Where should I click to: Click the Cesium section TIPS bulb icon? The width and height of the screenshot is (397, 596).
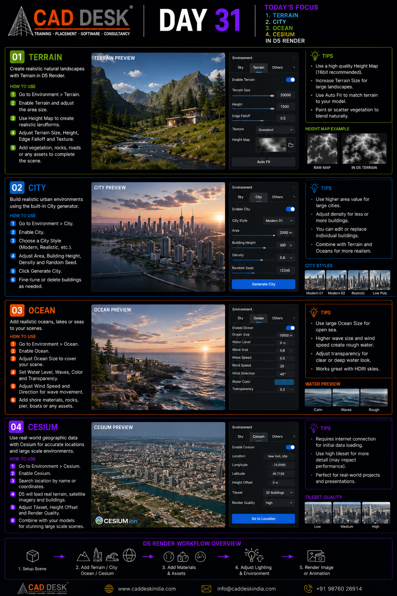(x=313, y=428)
